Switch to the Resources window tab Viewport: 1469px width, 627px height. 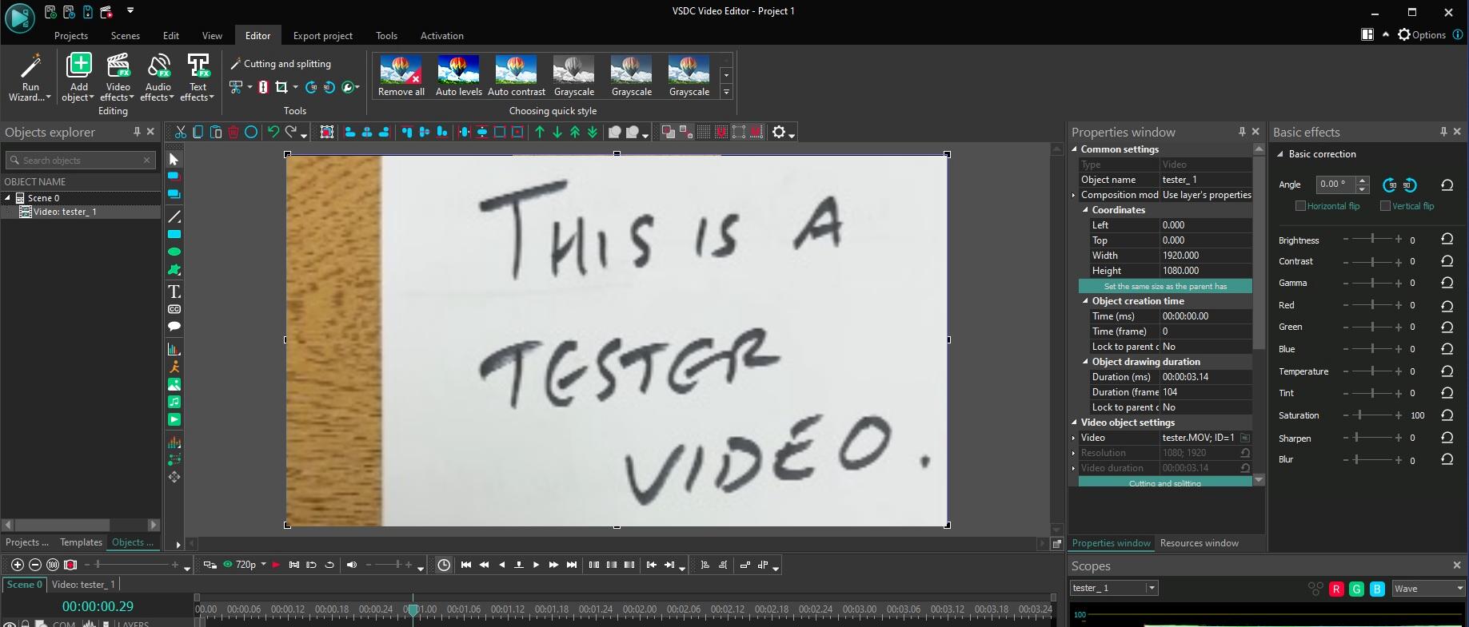[x=1199, y=543]
